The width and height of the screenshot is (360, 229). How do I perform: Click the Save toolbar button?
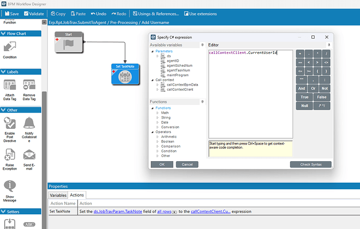click(11, 13)
